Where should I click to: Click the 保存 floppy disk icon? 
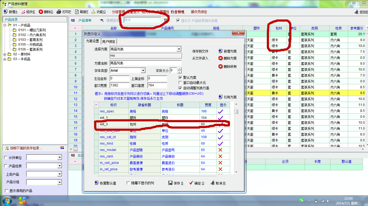[170, 183]
